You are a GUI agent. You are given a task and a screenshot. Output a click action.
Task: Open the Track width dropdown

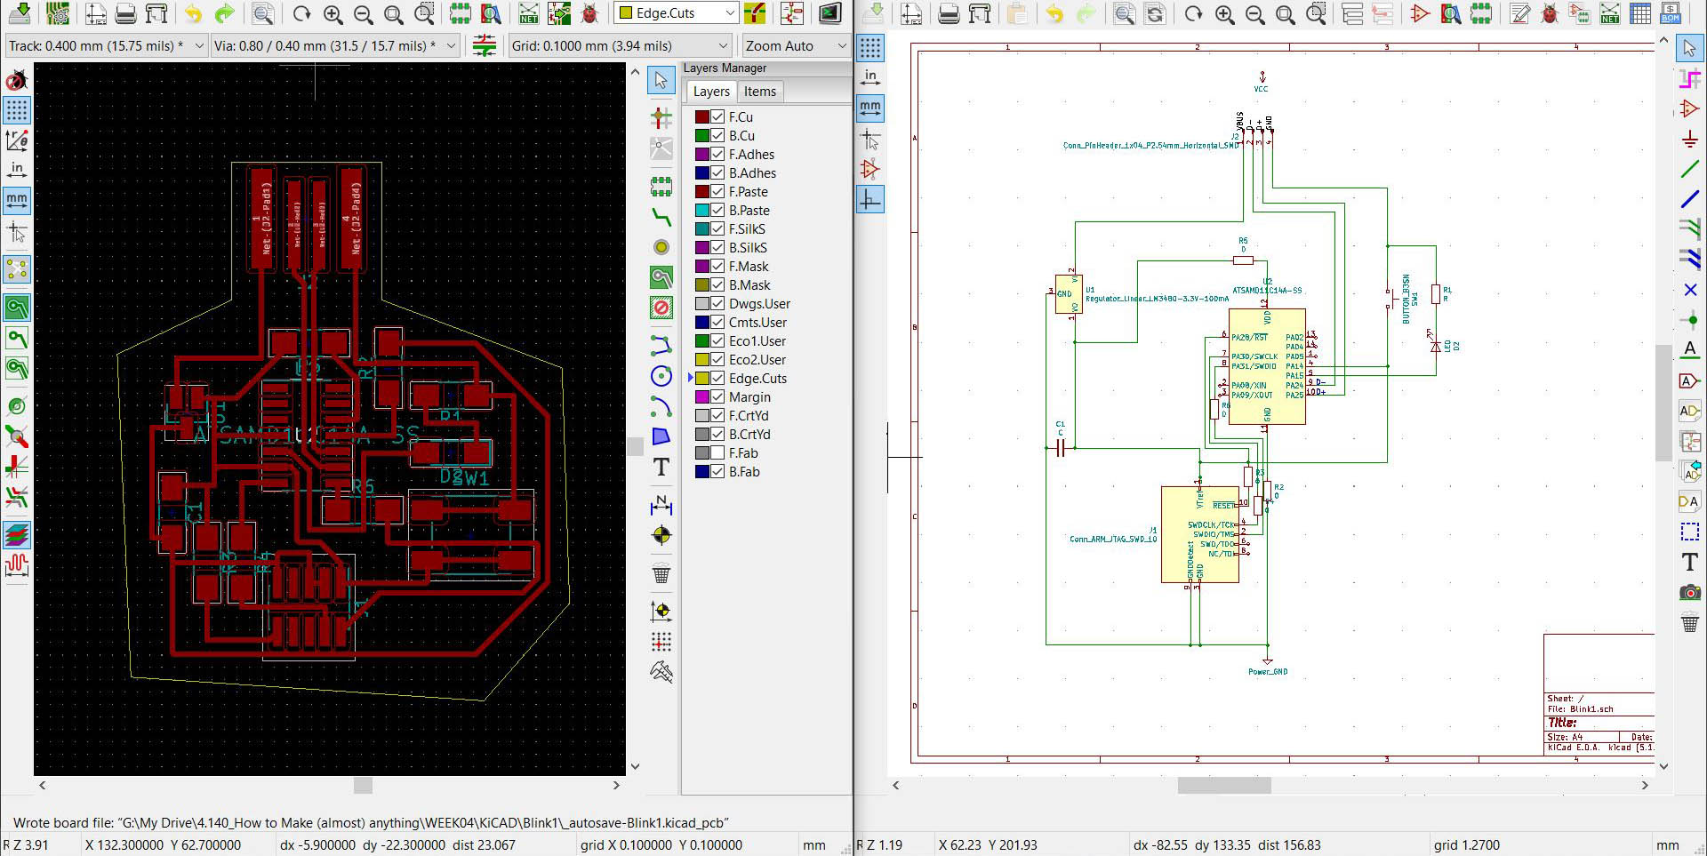point(106,45)
